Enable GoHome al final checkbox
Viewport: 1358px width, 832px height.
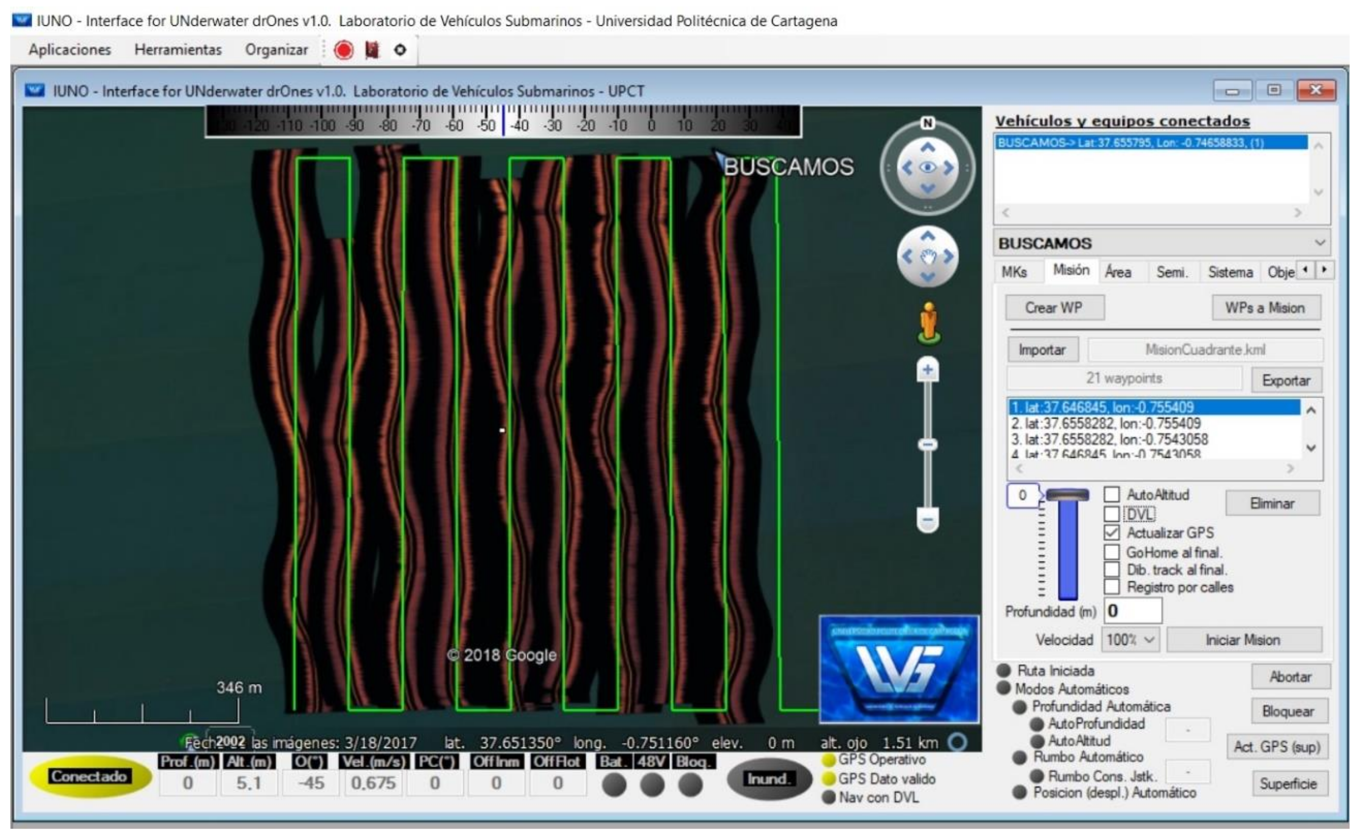tap(1112, 552)
